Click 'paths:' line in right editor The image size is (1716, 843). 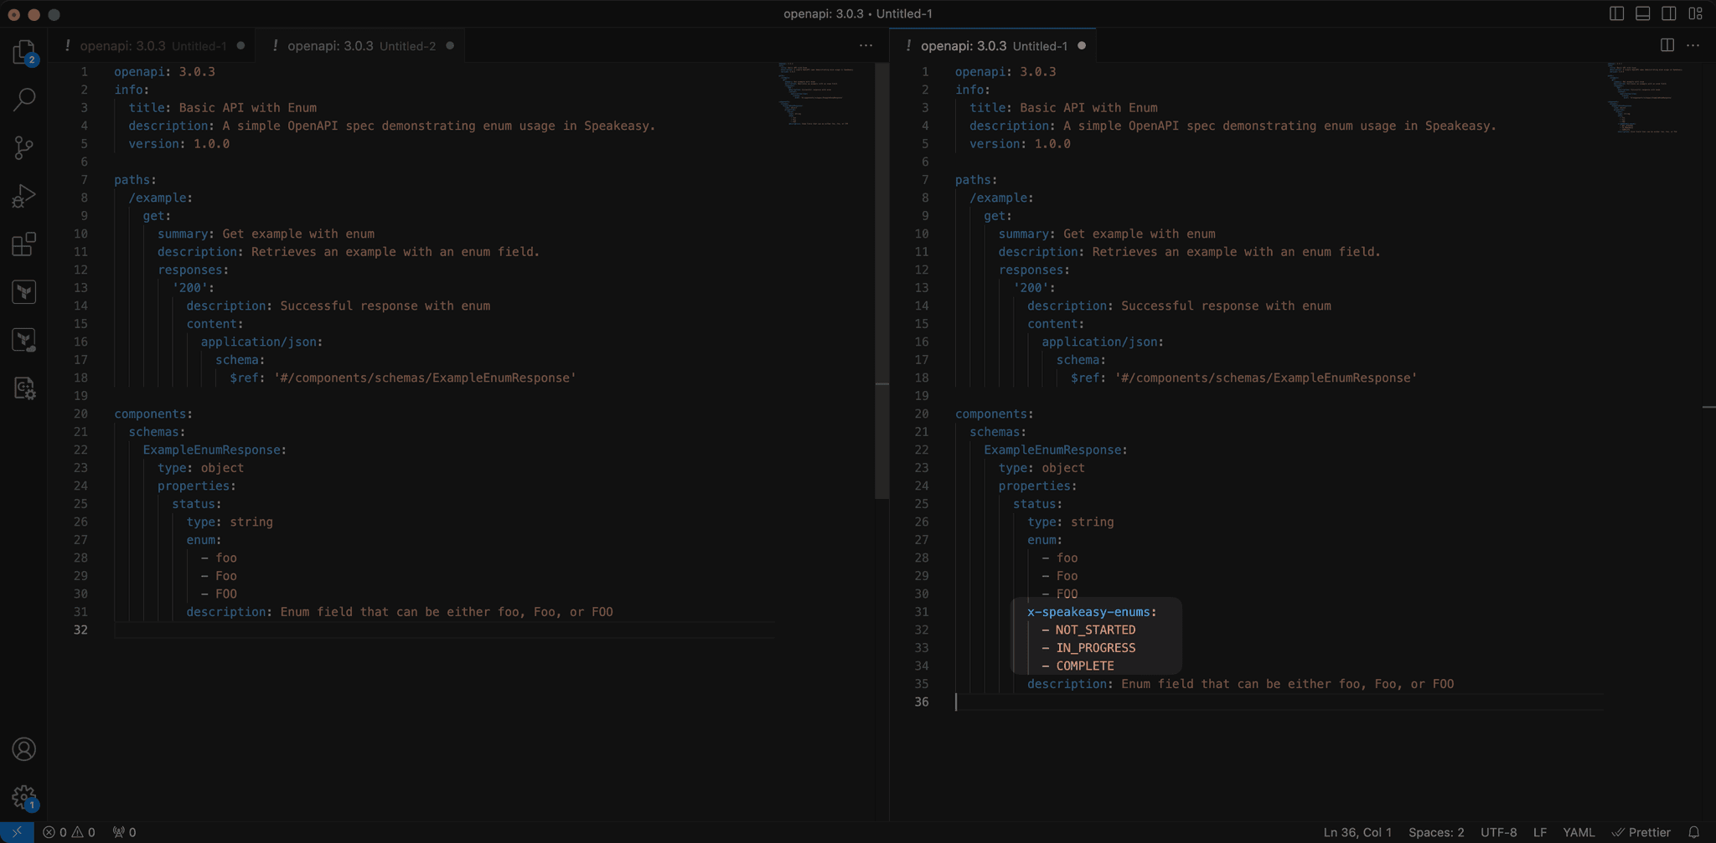[x=976, y=180]
